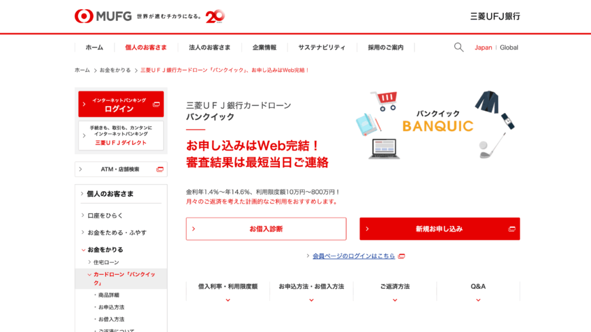Open お借入方法 sidebar sub-item
Image resolution: width=591 pixels, height=332 pixels.
(111, 319)
